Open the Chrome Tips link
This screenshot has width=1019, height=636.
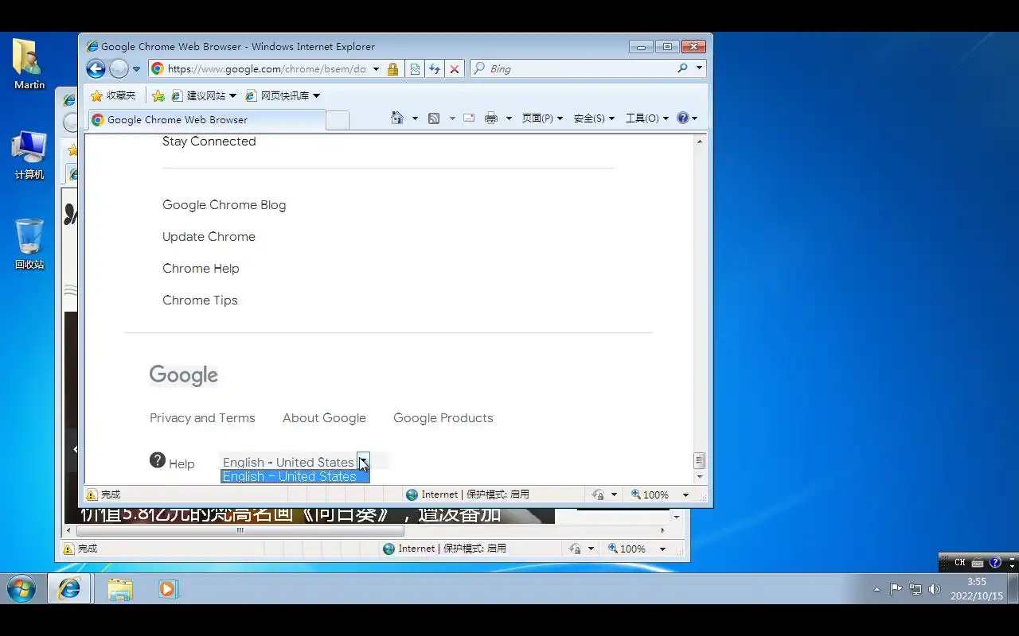200,301
